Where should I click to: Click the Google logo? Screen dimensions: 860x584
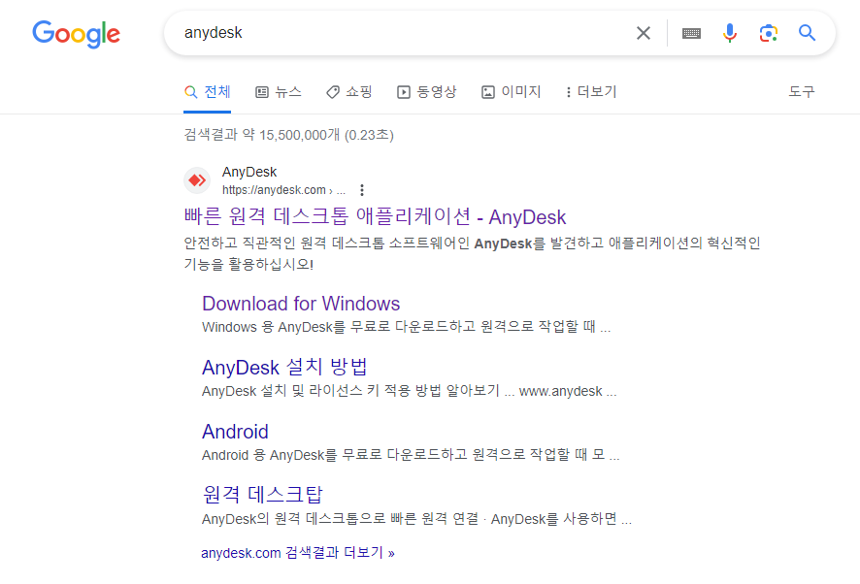coord(77,34)
